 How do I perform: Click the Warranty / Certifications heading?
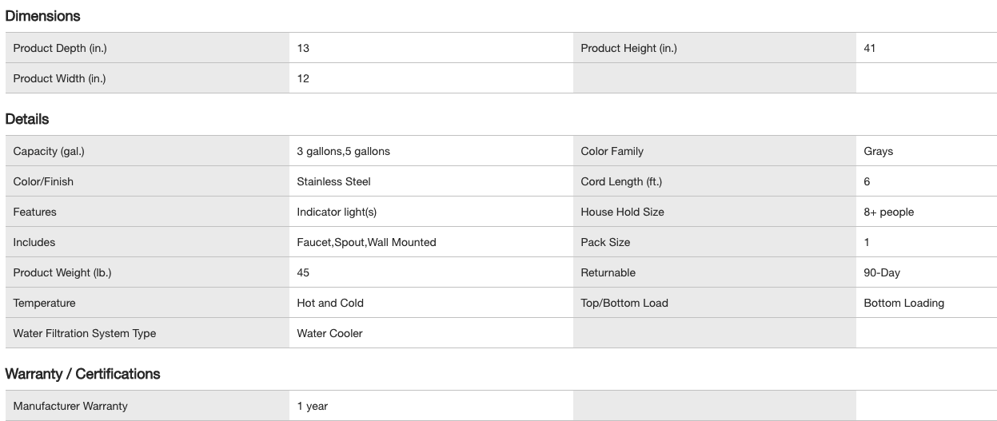82,374
